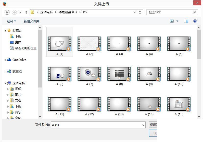Select video thumbnail A (15)

tap(179, 104)
